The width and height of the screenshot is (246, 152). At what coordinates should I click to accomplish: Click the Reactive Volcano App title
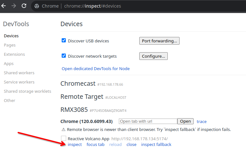tap(88, 139)
